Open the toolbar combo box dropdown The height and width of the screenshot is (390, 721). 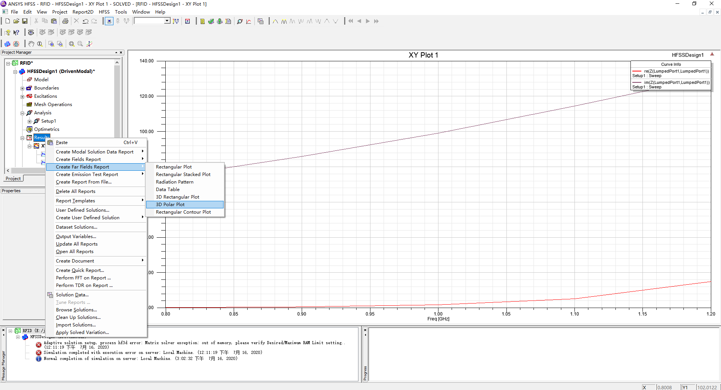pos(167,21)
